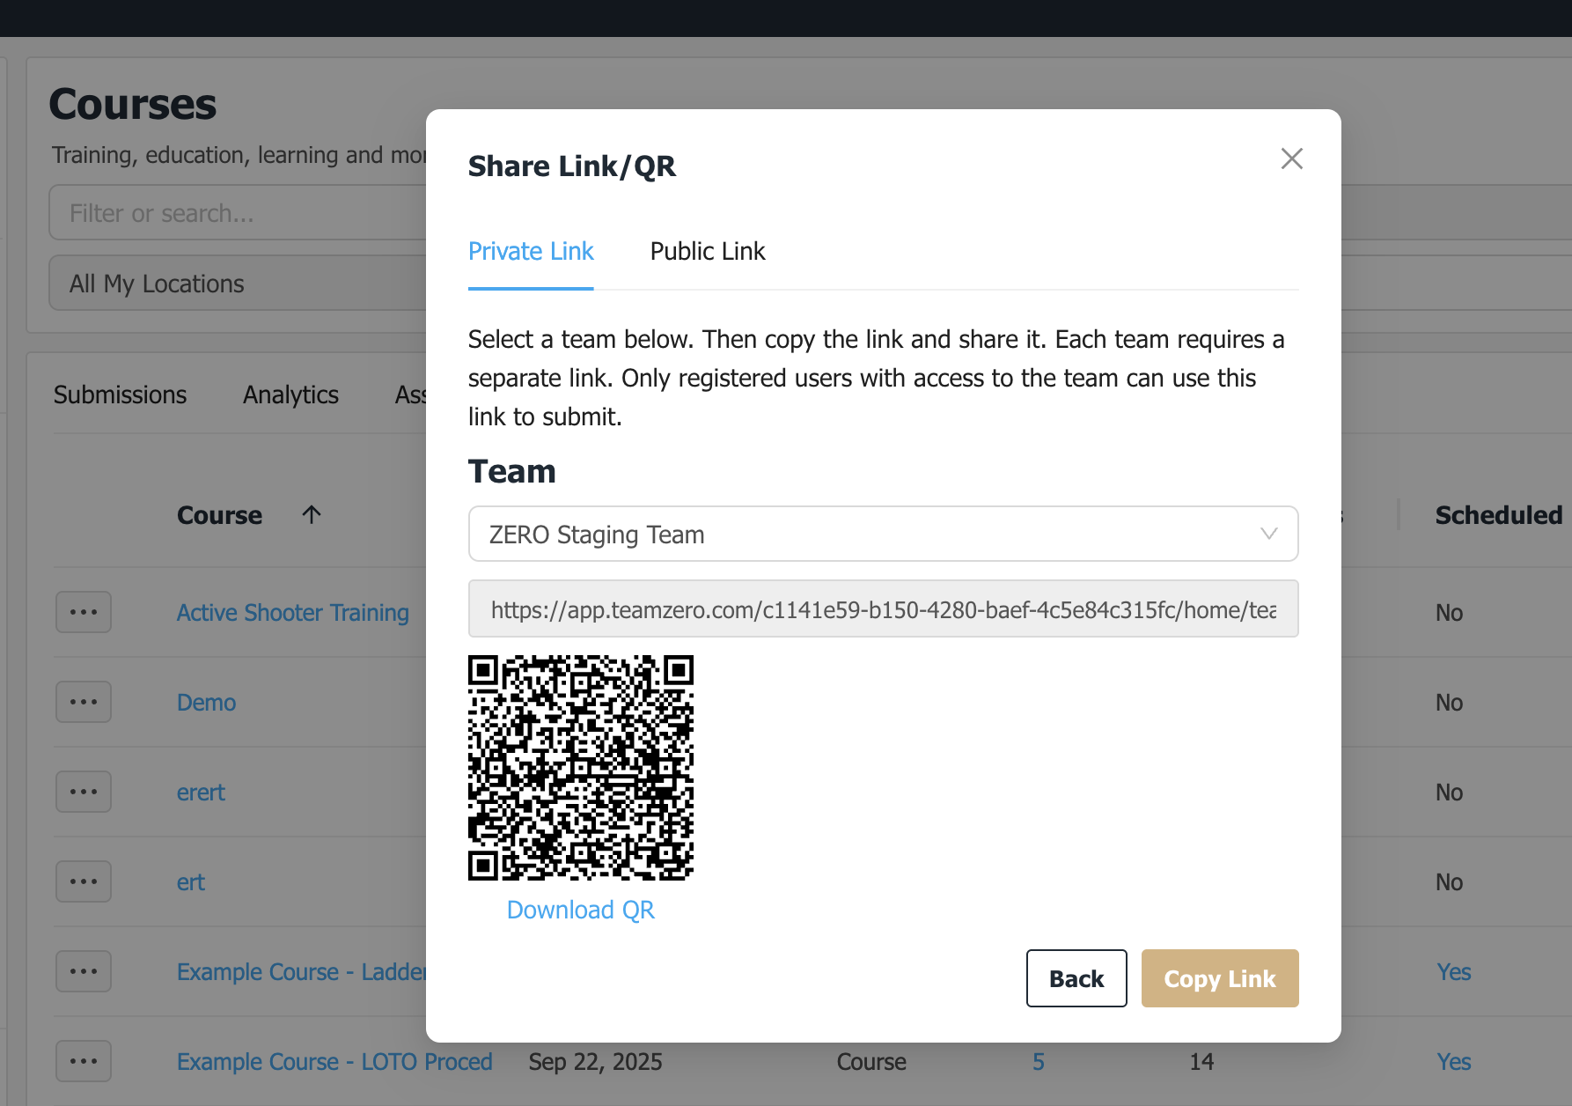Open the Analytics tab
1572x1106 pixels.
click(x=291, y=395)
